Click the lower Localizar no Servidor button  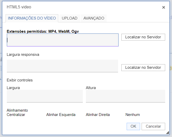(143, 67)
